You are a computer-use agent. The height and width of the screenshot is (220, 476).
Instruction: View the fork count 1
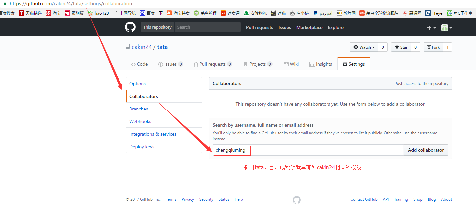(x=448, y=47)
